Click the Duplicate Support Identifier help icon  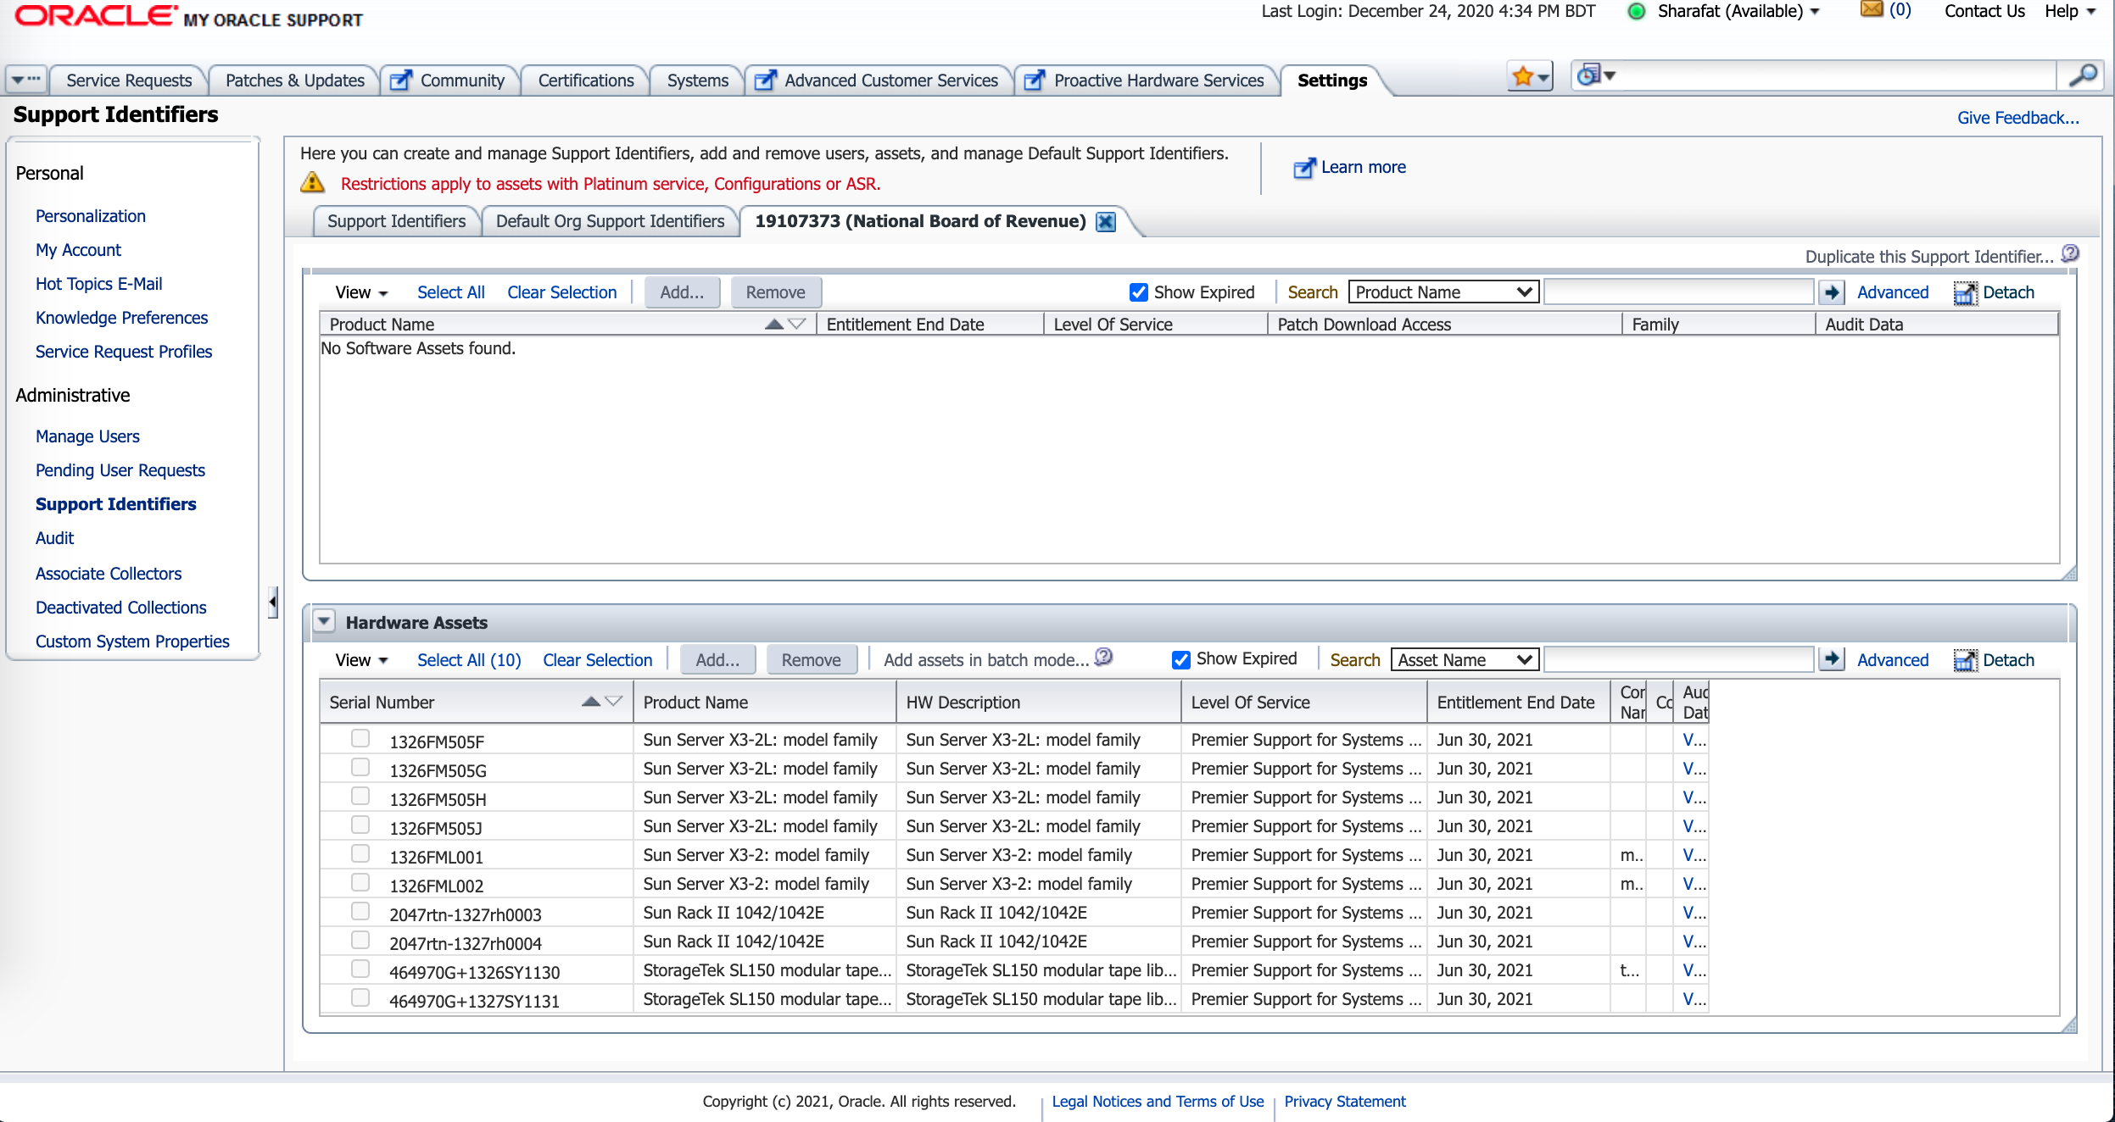[x=2070, y=253]
